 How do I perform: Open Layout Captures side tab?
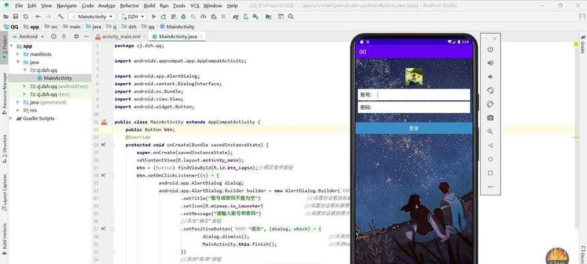click(x=4, y=193)
